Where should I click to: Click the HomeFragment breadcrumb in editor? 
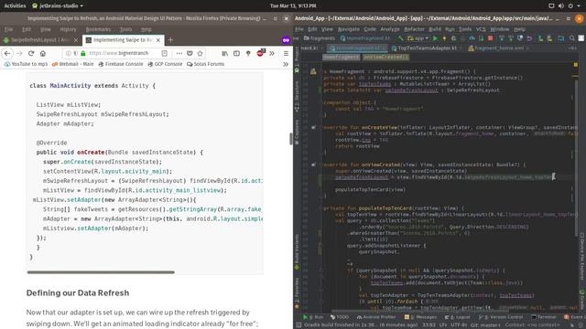341,57
